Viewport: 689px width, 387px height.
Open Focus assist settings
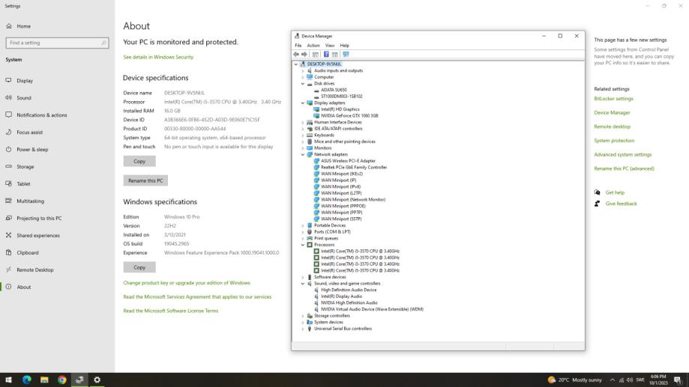pos(29,132)
